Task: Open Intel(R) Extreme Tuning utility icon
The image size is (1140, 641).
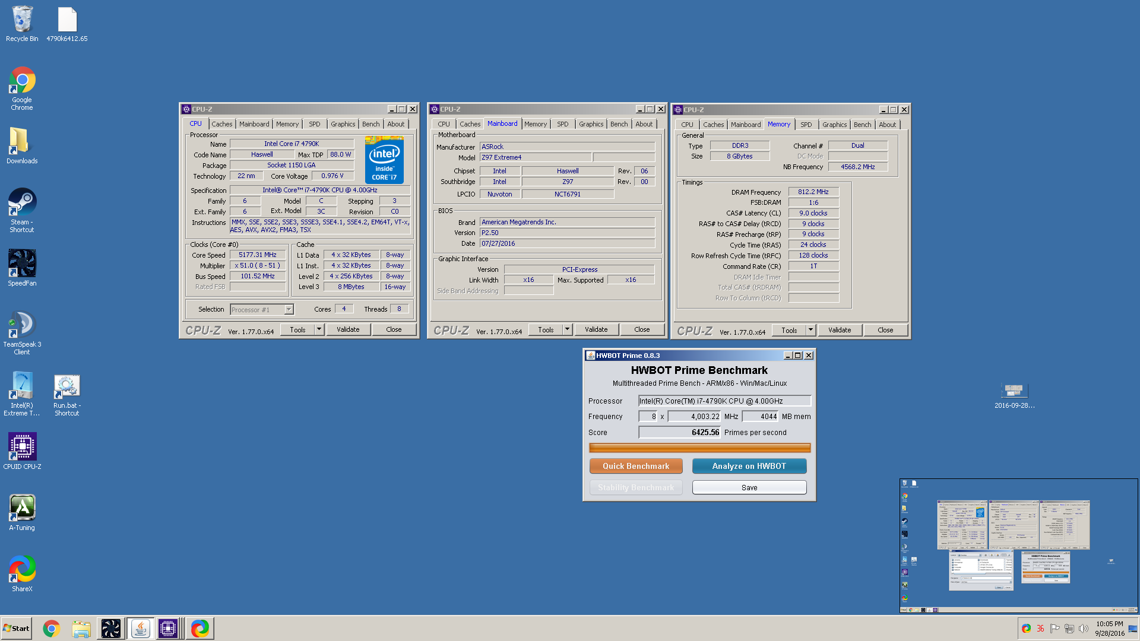Action: (x=22, y=394)
